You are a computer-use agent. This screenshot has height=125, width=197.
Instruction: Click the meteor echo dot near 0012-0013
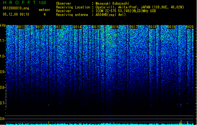pos(49,105)
